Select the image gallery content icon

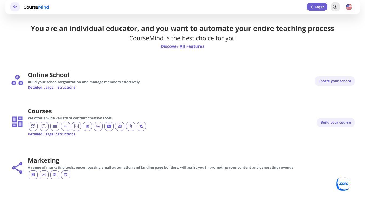point(120,126)
